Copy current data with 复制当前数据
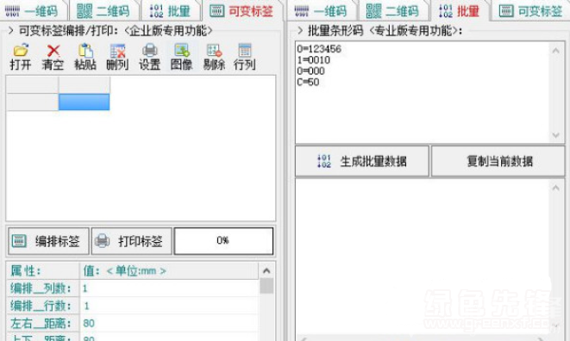Viewport: 570px width, 341px height. pos(498,161)
